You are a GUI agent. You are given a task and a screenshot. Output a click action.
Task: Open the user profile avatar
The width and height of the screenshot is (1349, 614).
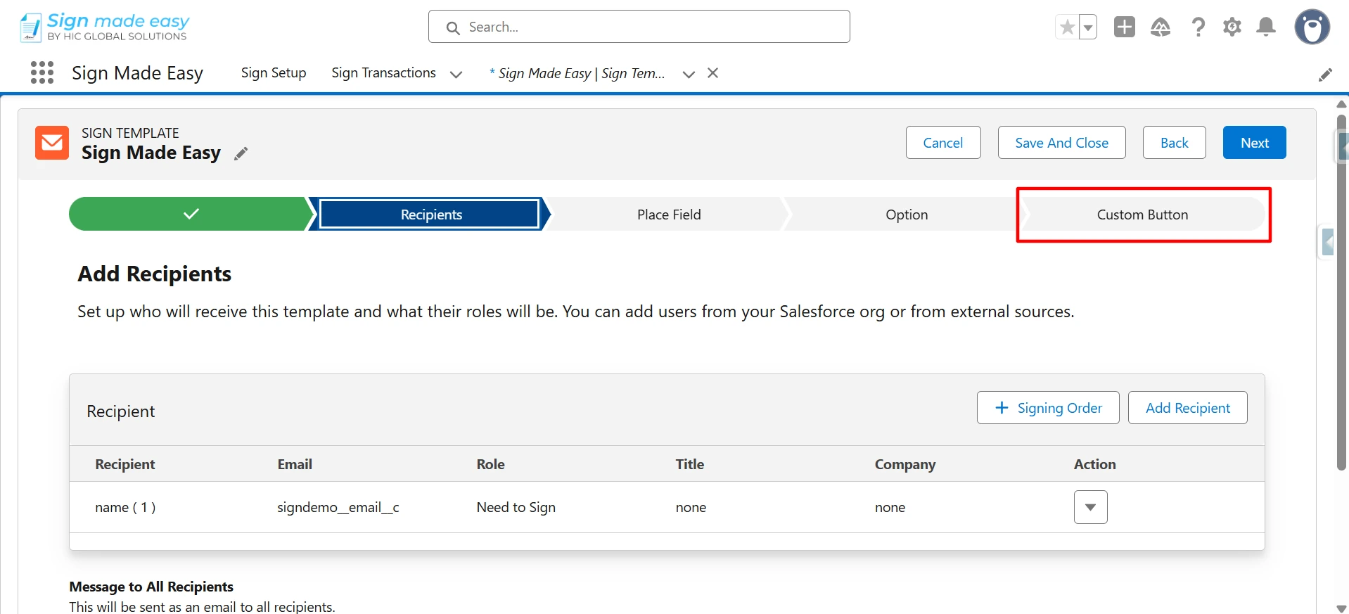pyautogui.click(x=1312, y=27)
